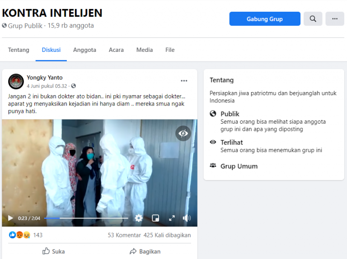Click the '15,9 rb anggota' member count
347x259 pixels.
tap(70, 26)
